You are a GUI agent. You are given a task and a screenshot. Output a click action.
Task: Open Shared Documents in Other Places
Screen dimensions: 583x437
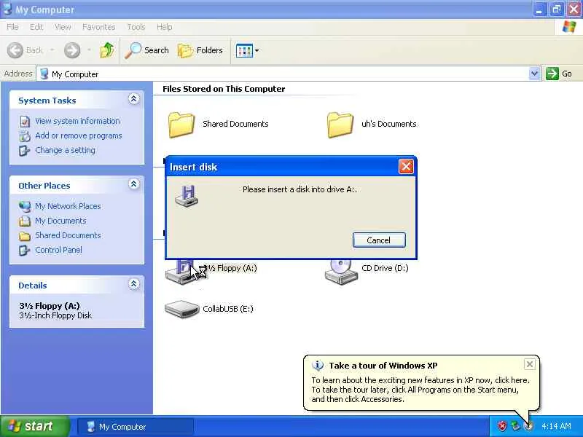pos(68,235)
